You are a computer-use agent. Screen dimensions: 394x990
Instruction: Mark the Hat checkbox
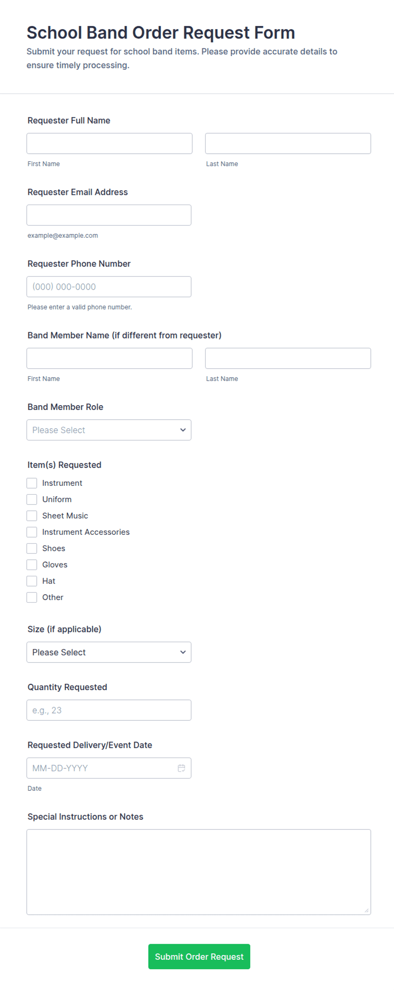[32, 581]
